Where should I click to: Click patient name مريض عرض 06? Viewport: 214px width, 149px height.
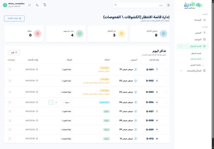click(126, 102)
